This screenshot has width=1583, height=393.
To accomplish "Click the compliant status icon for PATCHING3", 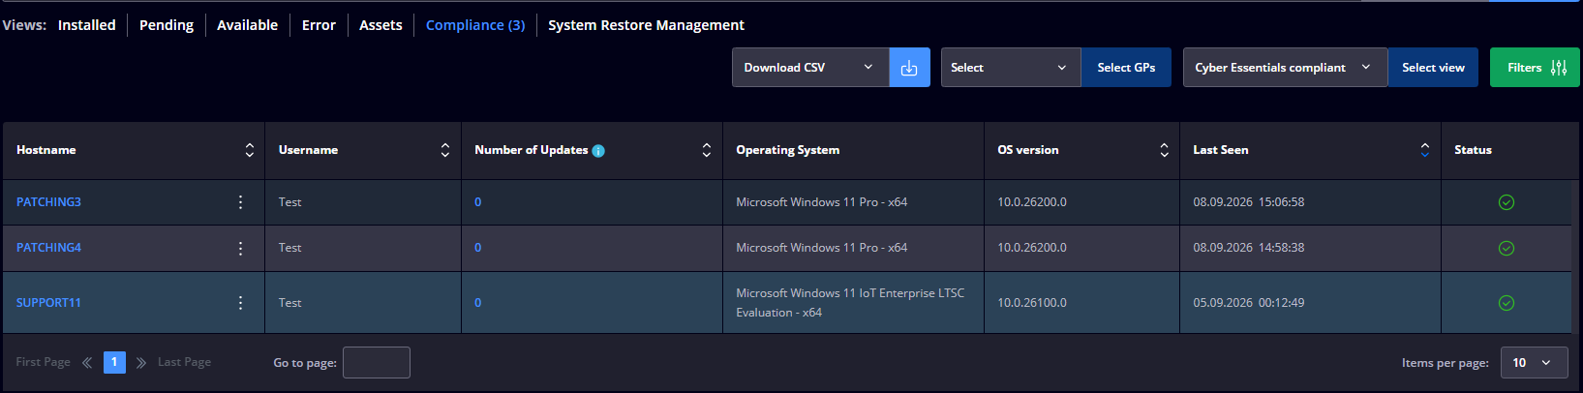I will [1507, 202].
